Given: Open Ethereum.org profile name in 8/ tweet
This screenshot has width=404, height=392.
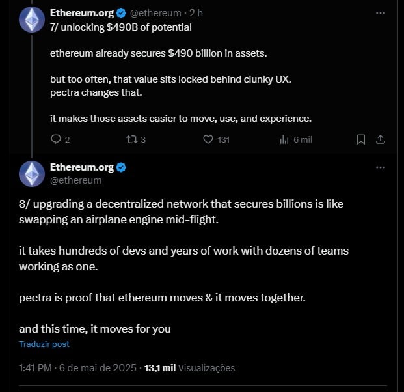Looking at the screenshot, I should [82, 167].
